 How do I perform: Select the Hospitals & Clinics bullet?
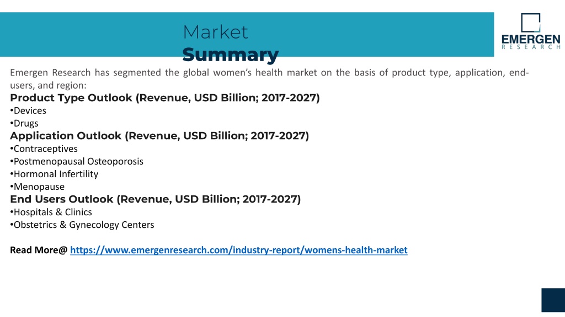pyautogui.click(x=51, y=212)
